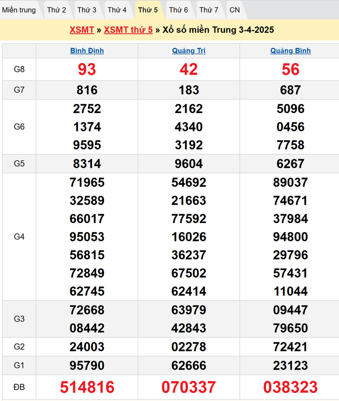Click Quảng Bình G7 number 687
The width and height of the screenshot is (339, 401).
(x=291, y=90)
